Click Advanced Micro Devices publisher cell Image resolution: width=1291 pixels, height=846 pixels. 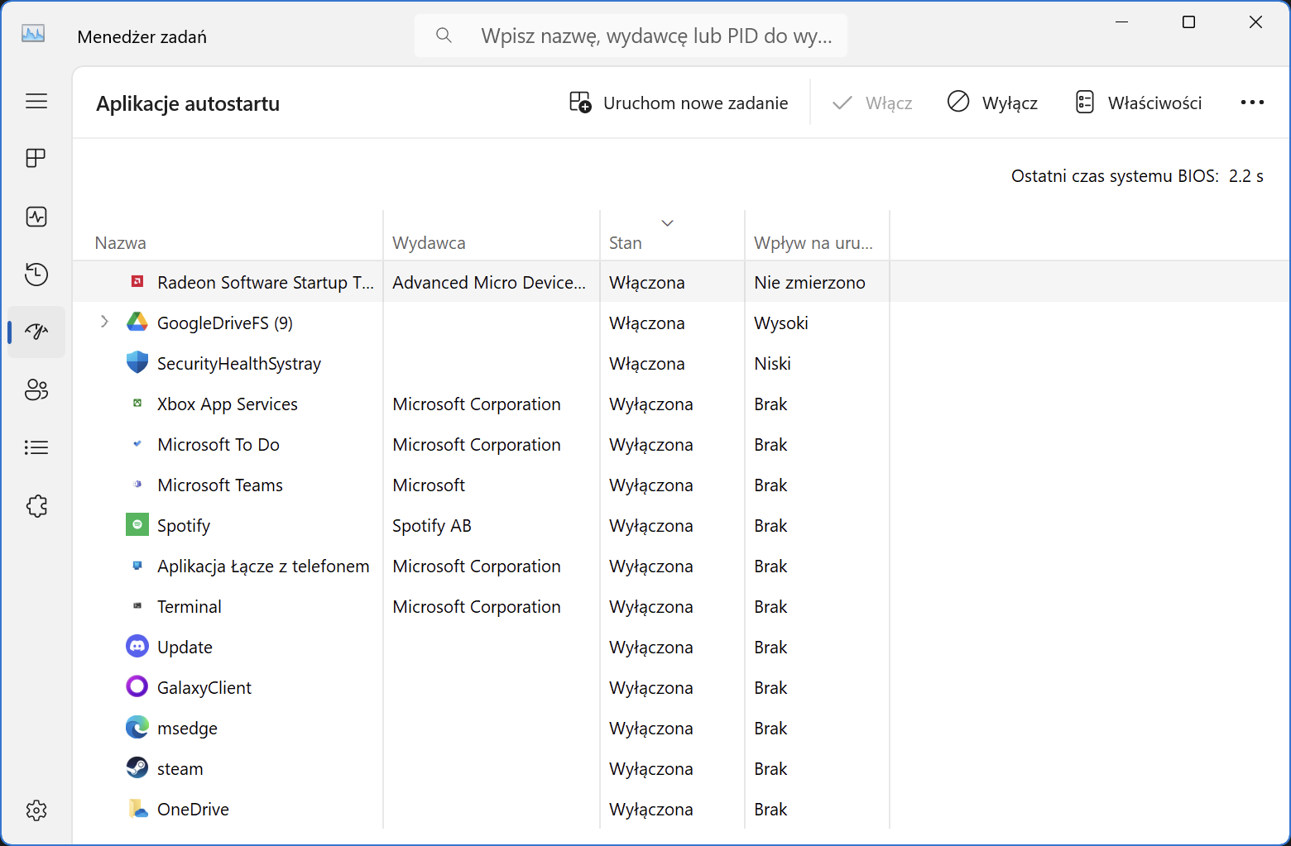pyautogui.click(x=489, y=283)
